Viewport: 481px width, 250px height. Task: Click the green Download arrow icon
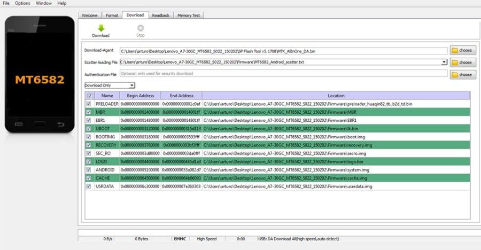(x=101, y=28)
